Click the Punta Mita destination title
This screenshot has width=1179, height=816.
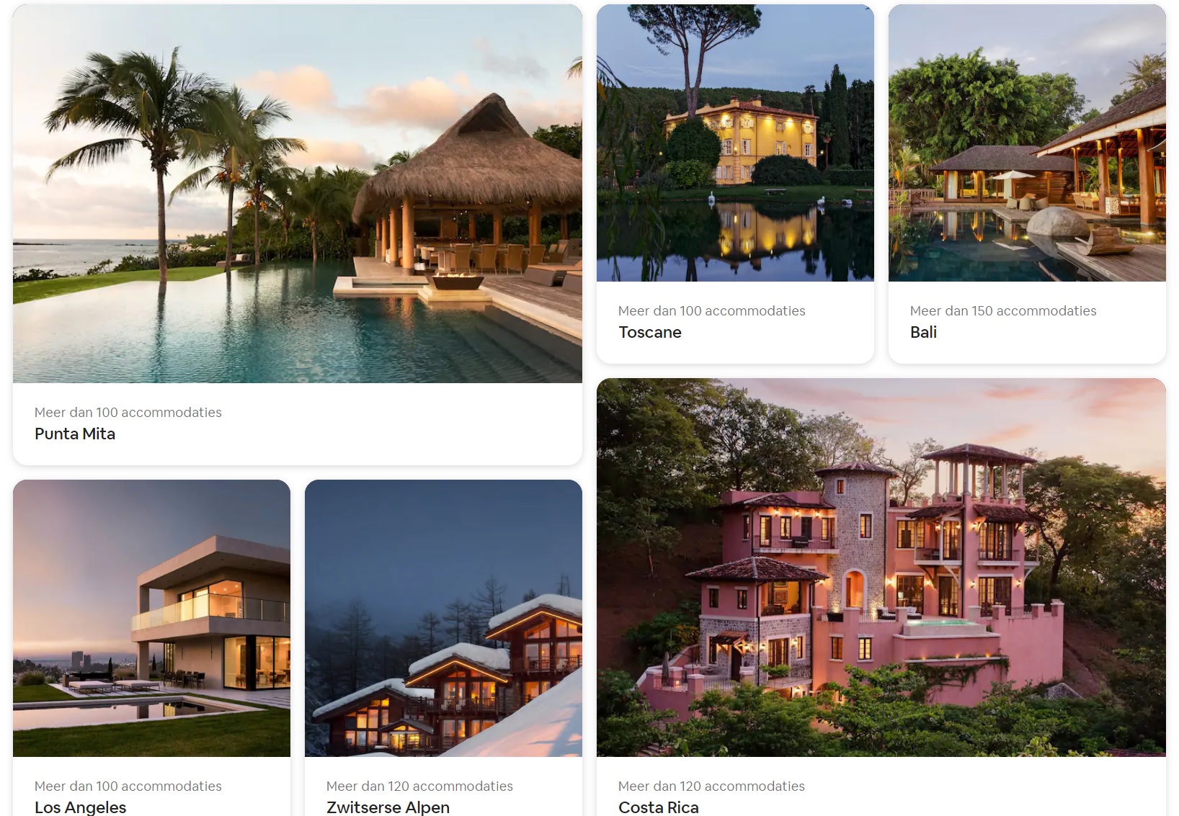pos(75,434)
